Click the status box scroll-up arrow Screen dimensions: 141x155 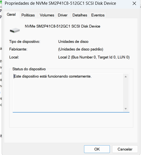tap(125, 77)
